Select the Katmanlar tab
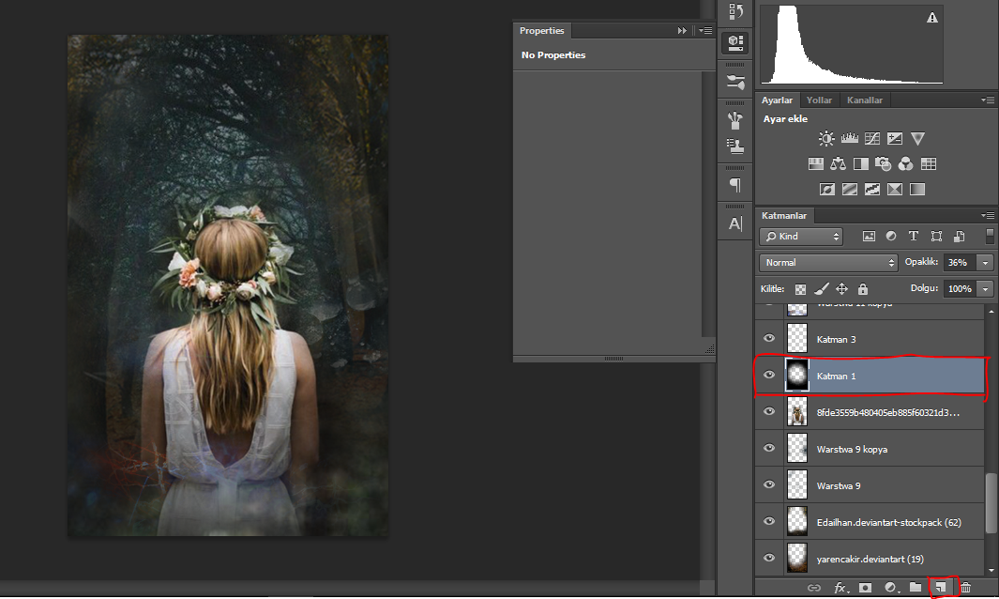 pyautogui.click(x=784, y=216)
